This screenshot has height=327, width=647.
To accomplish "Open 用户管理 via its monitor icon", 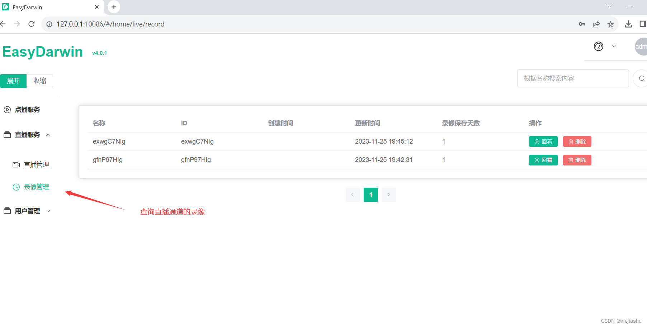I will (6, 211).
